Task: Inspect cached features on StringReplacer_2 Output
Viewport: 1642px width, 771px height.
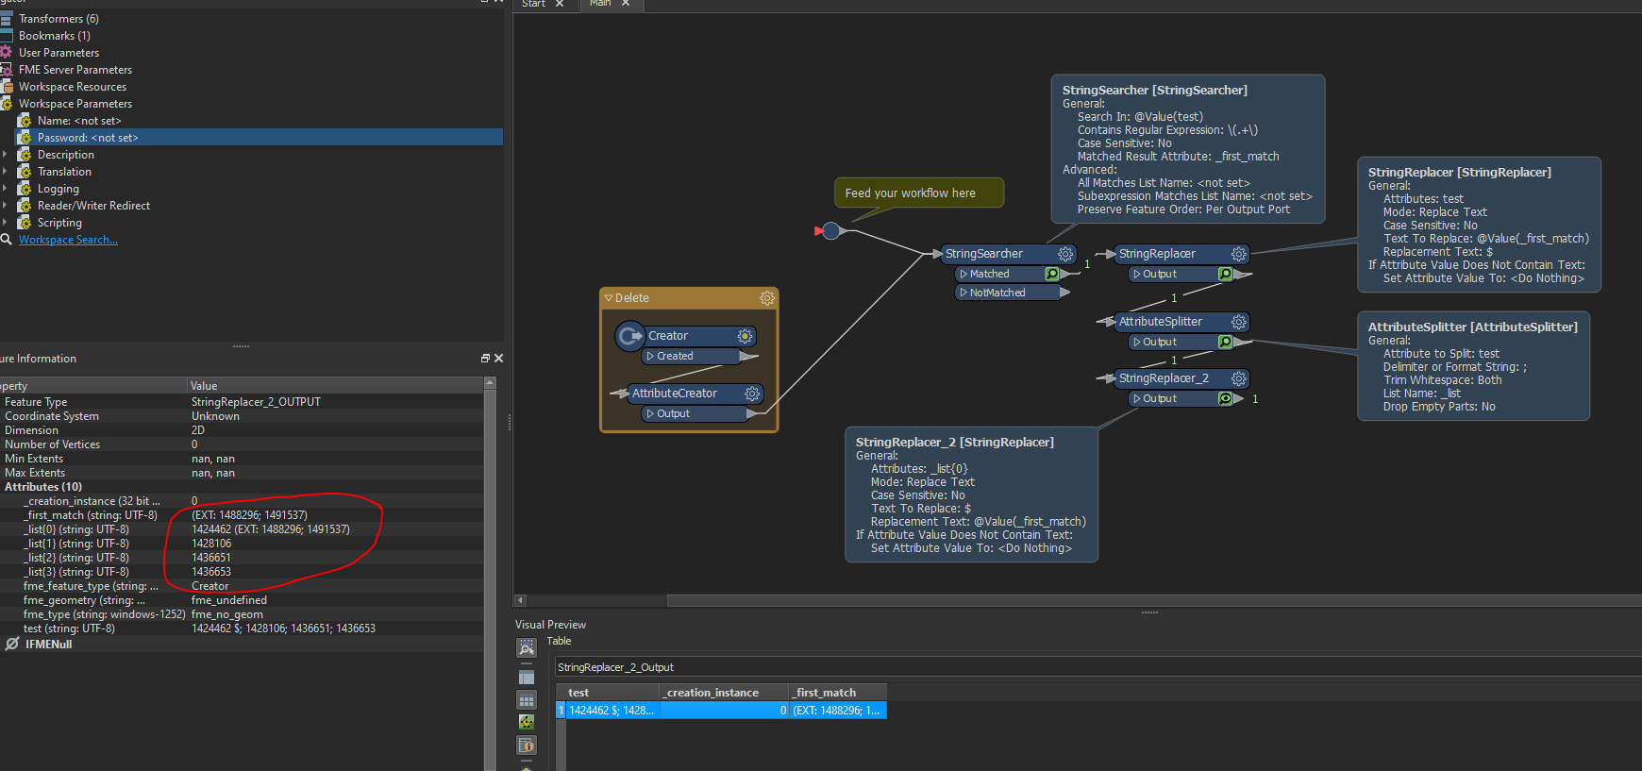Action: [x=1226, y=398]
